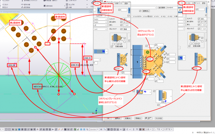Screen dimensions: 215x134
Task: Click the blue square selection icon in bottom toolbar
Action: coord(19,129)
